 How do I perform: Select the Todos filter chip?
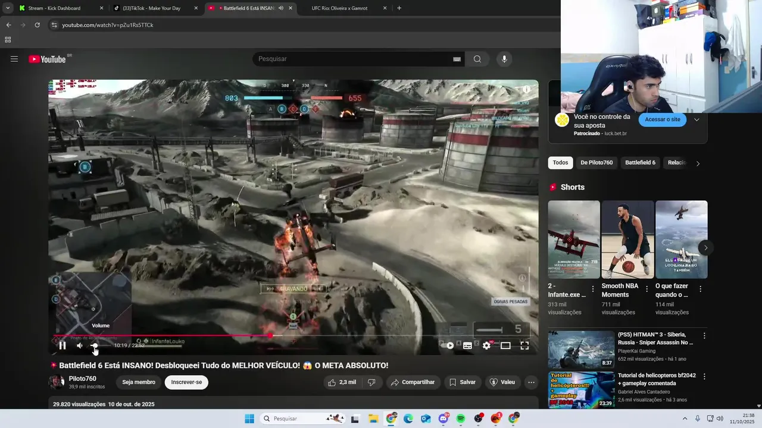(560, 162)
